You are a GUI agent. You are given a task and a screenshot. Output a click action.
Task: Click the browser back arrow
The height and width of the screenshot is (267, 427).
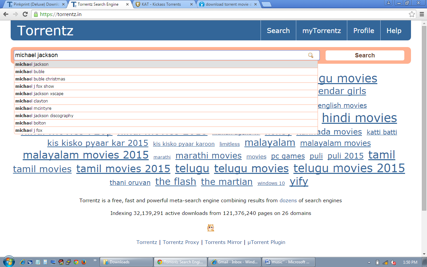pos(6,14)
